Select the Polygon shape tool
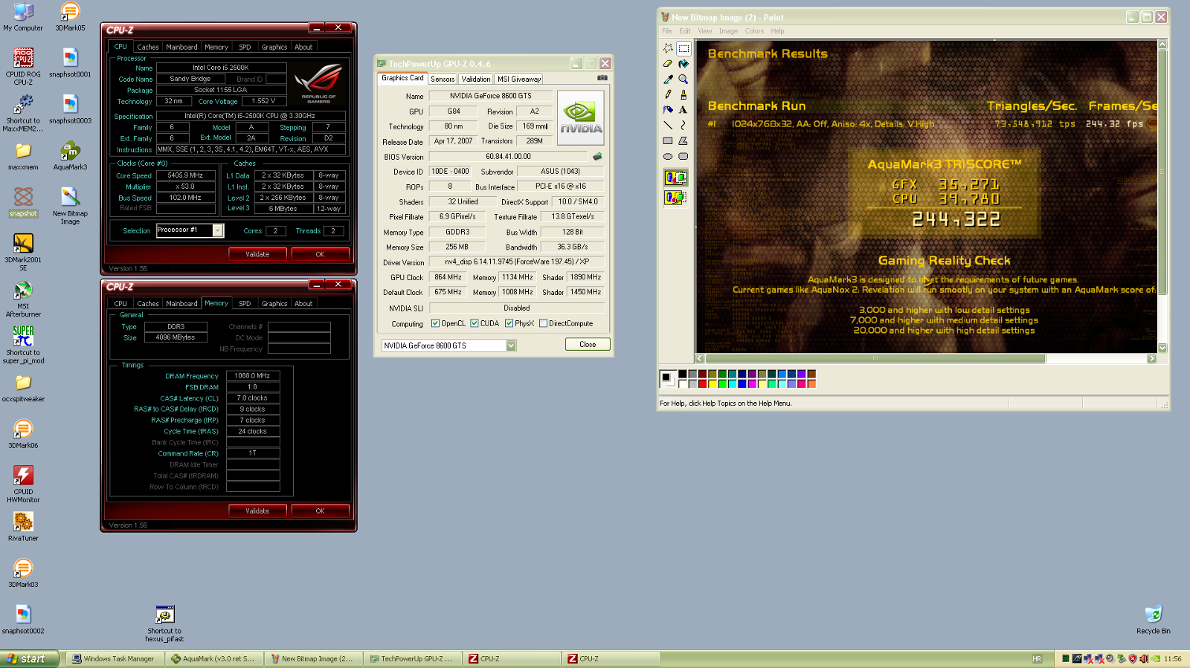 pyautogui.click(x=684, y=140)
